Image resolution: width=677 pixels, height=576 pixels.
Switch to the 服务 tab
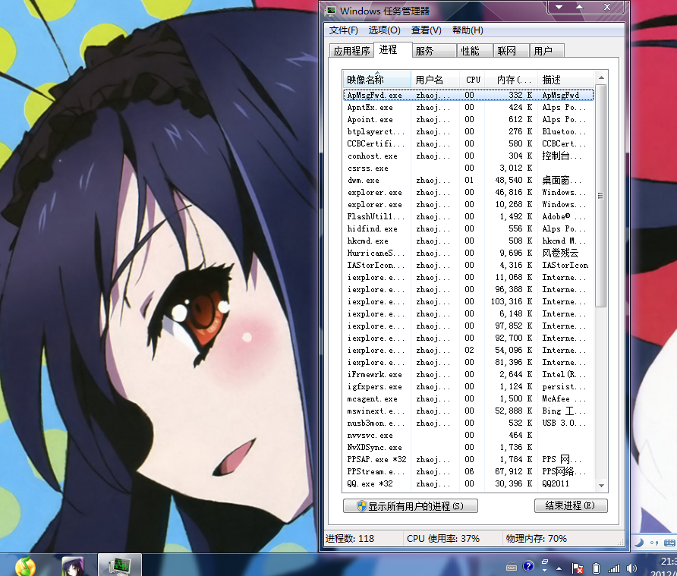tap(434, 51)
